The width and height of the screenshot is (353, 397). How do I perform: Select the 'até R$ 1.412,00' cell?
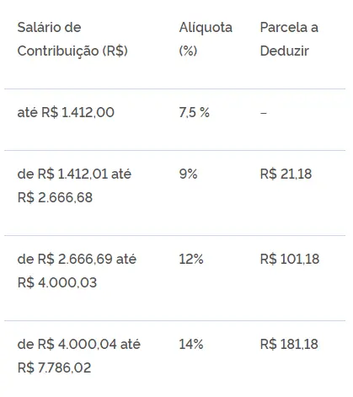tap(66, 112)
